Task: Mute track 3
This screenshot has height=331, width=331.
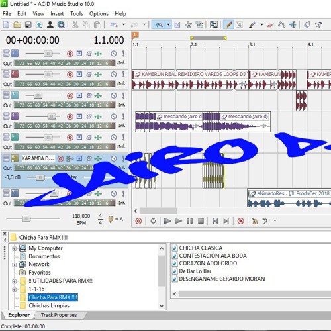Action: [114, 95]
